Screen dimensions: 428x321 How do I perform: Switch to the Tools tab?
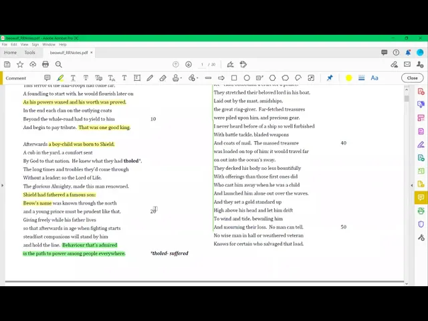(29, 52)
